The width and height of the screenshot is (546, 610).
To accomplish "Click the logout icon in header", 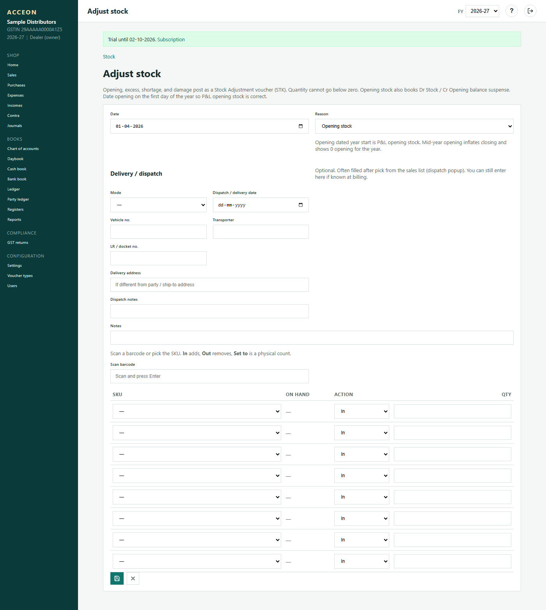I will click(x=530, y=11).
